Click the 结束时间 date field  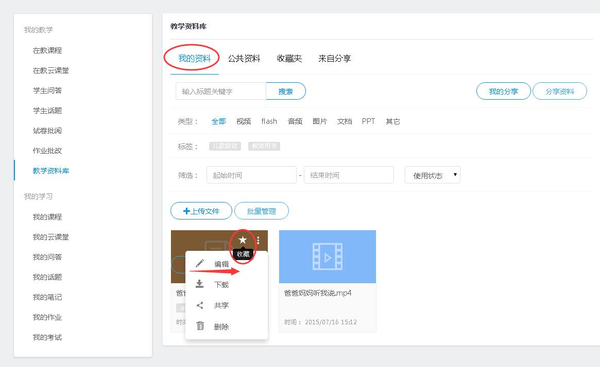349,175
